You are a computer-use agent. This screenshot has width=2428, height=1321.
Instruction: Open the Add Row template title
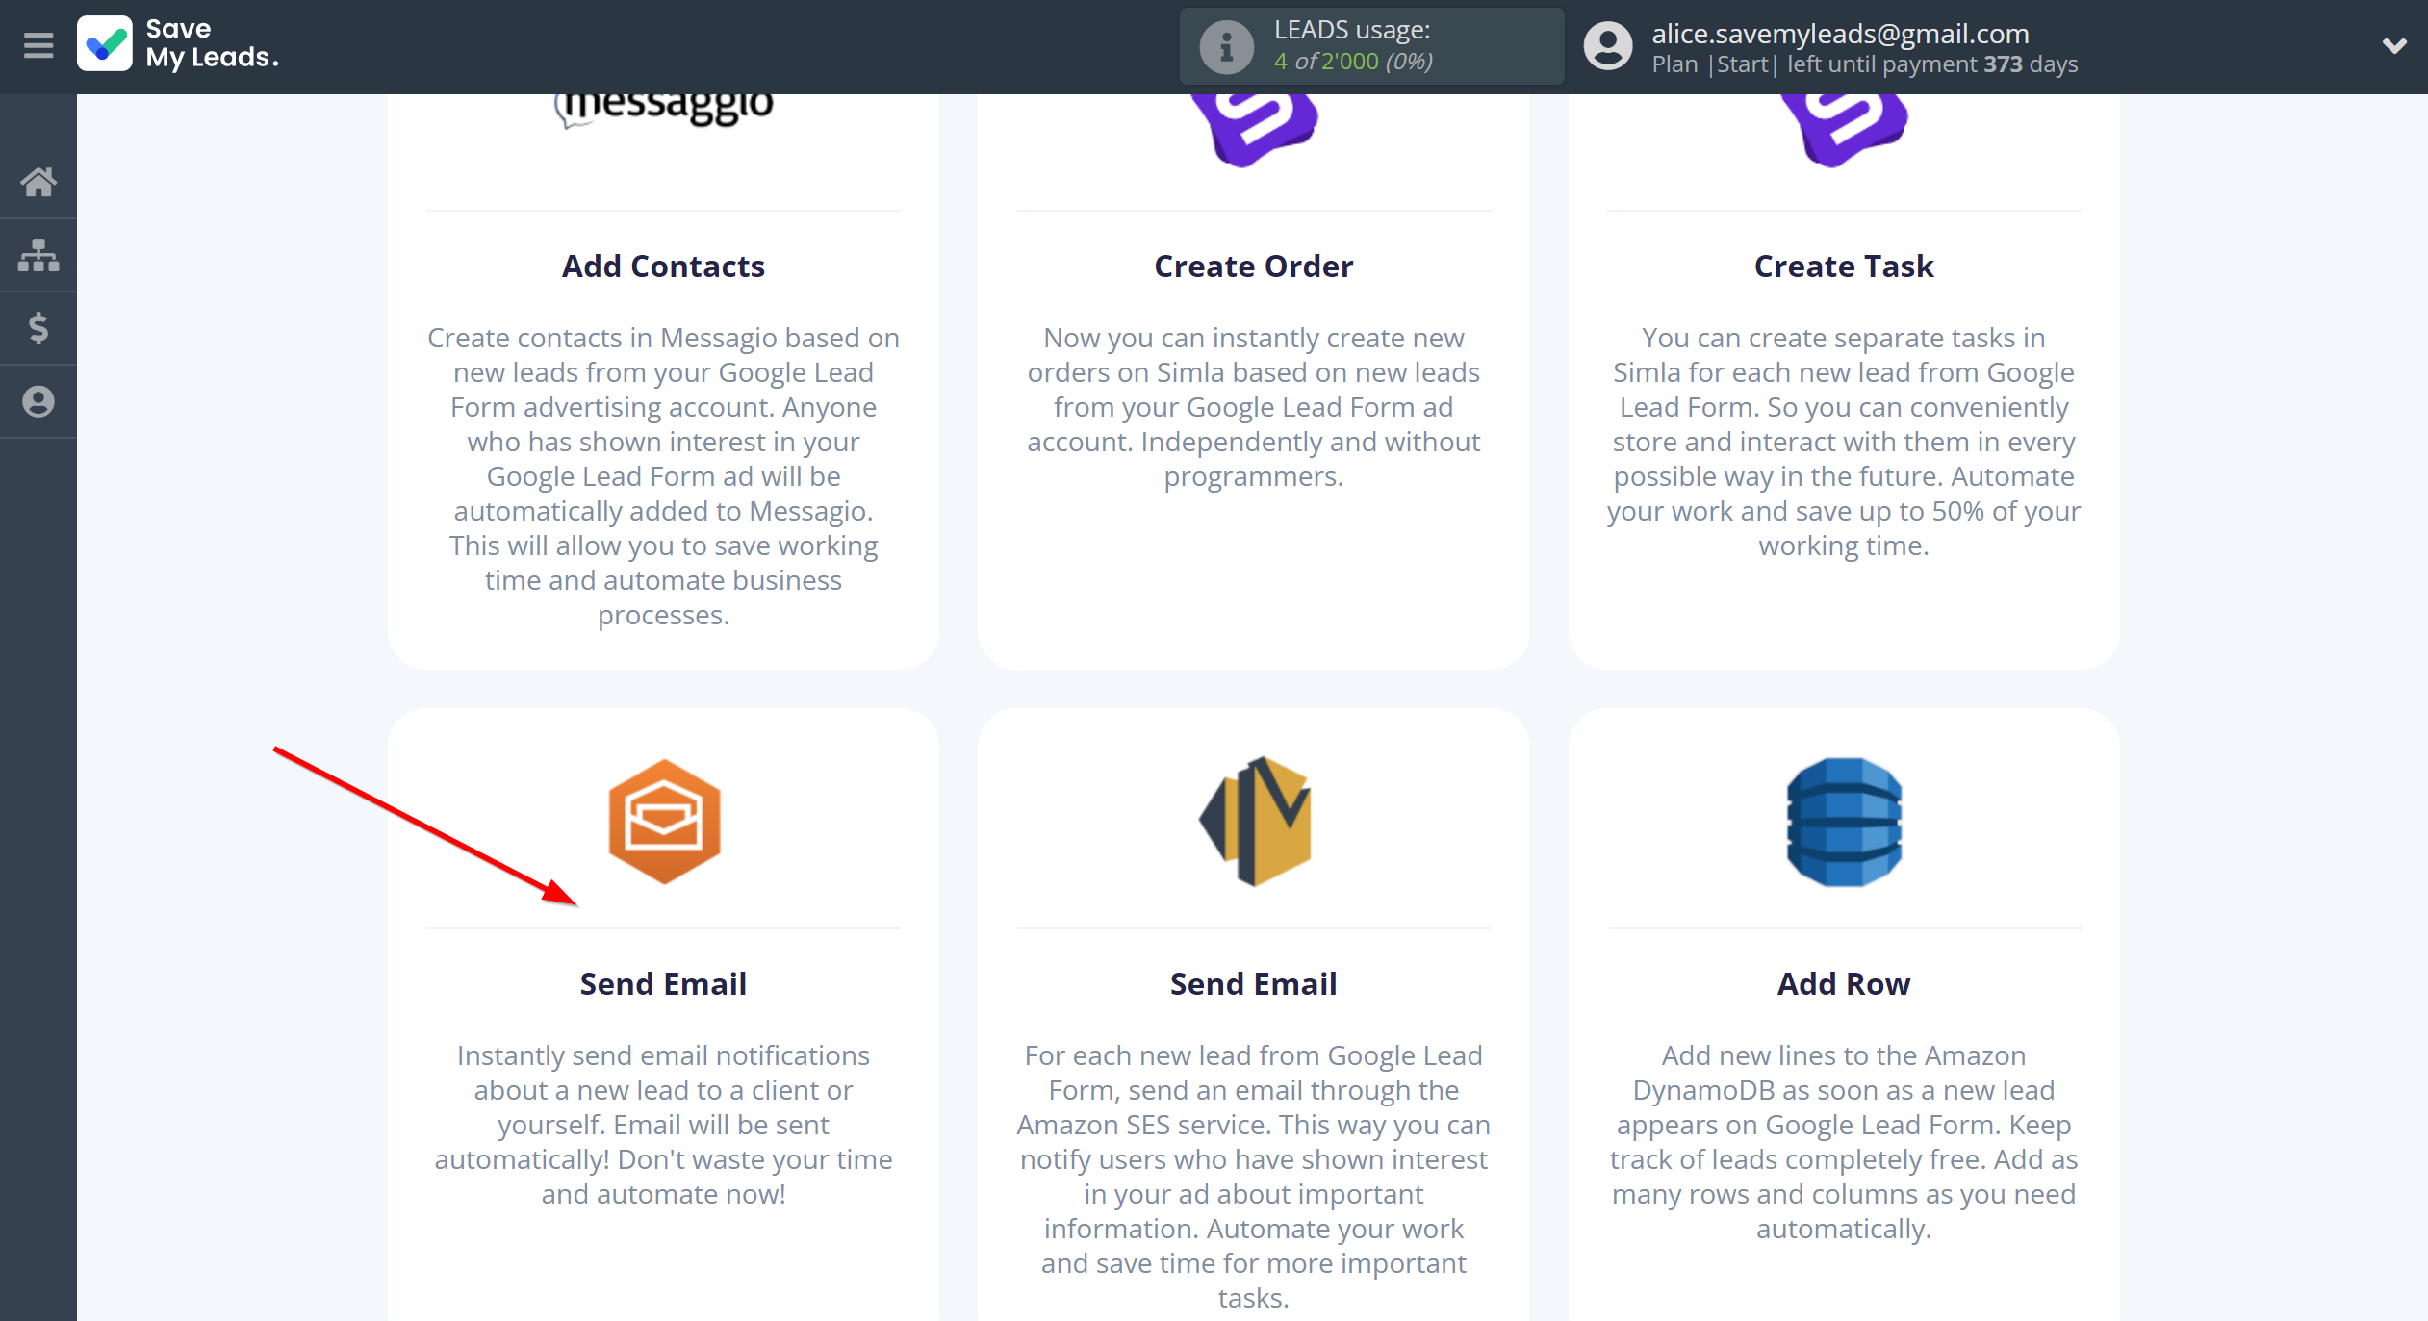tap(1844, 984)
